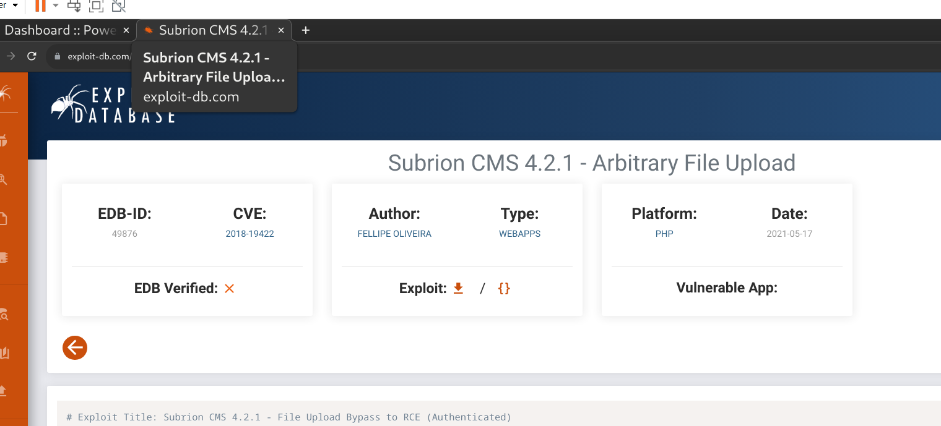The height and width of the screenshot is (426, 941).
Task: Follow the WEBAPPS type link
Action: click(x=519, y=234)
